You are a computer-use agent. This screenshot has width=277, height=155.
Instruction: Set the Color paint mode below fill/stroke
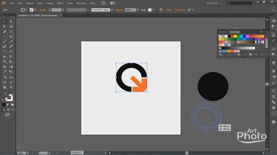(x=4, y=105)
